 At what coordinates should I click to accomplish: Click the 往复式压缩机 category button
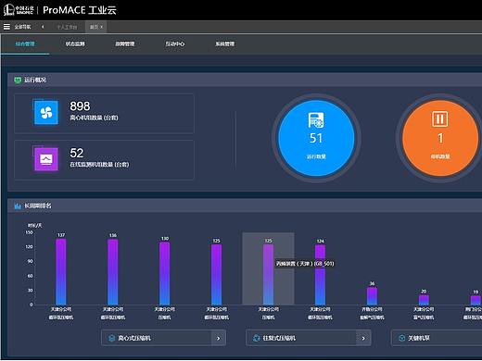(x=308, y=338)
